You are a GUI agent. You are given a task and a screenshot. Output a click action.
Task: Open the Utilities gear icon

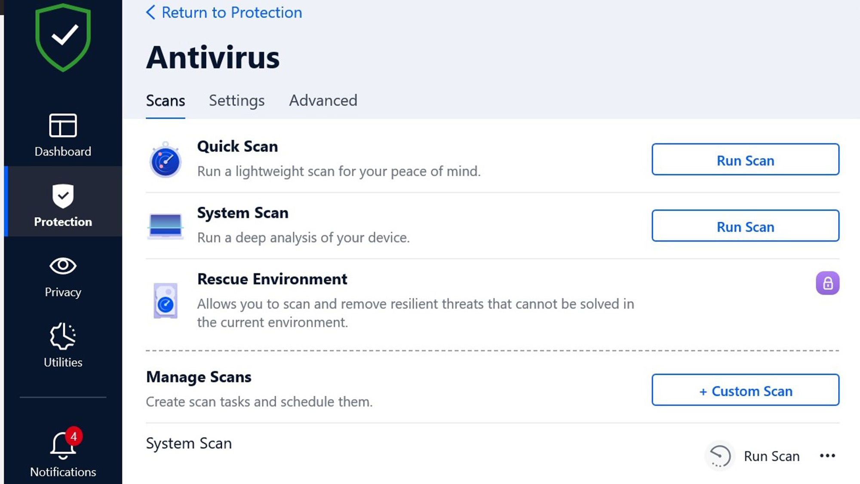(63, 336)
